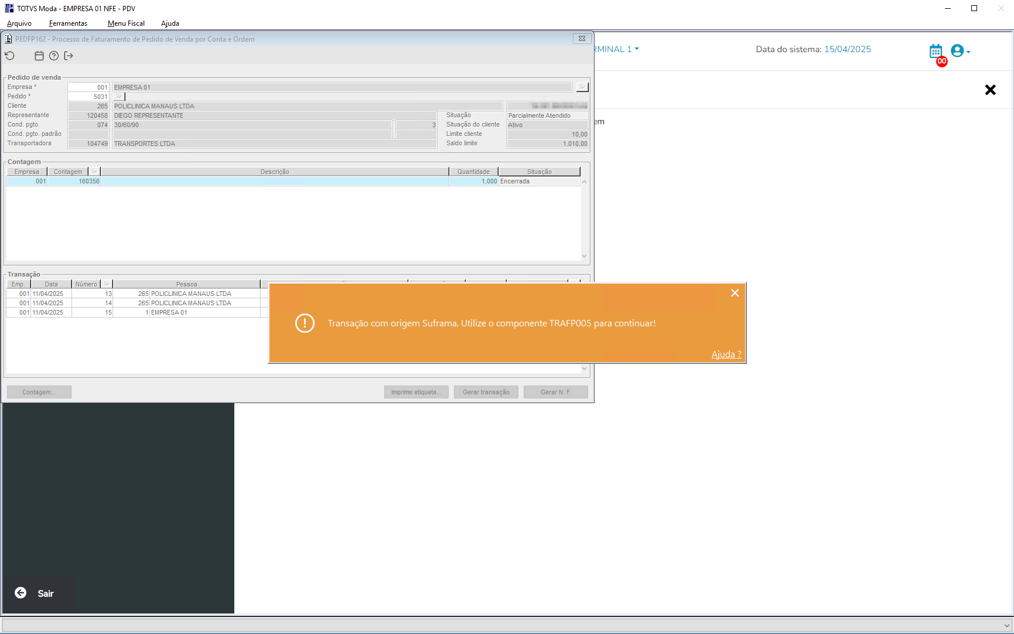
Task: Open the Ferramentas menu
Action: (x=68, y=23)
